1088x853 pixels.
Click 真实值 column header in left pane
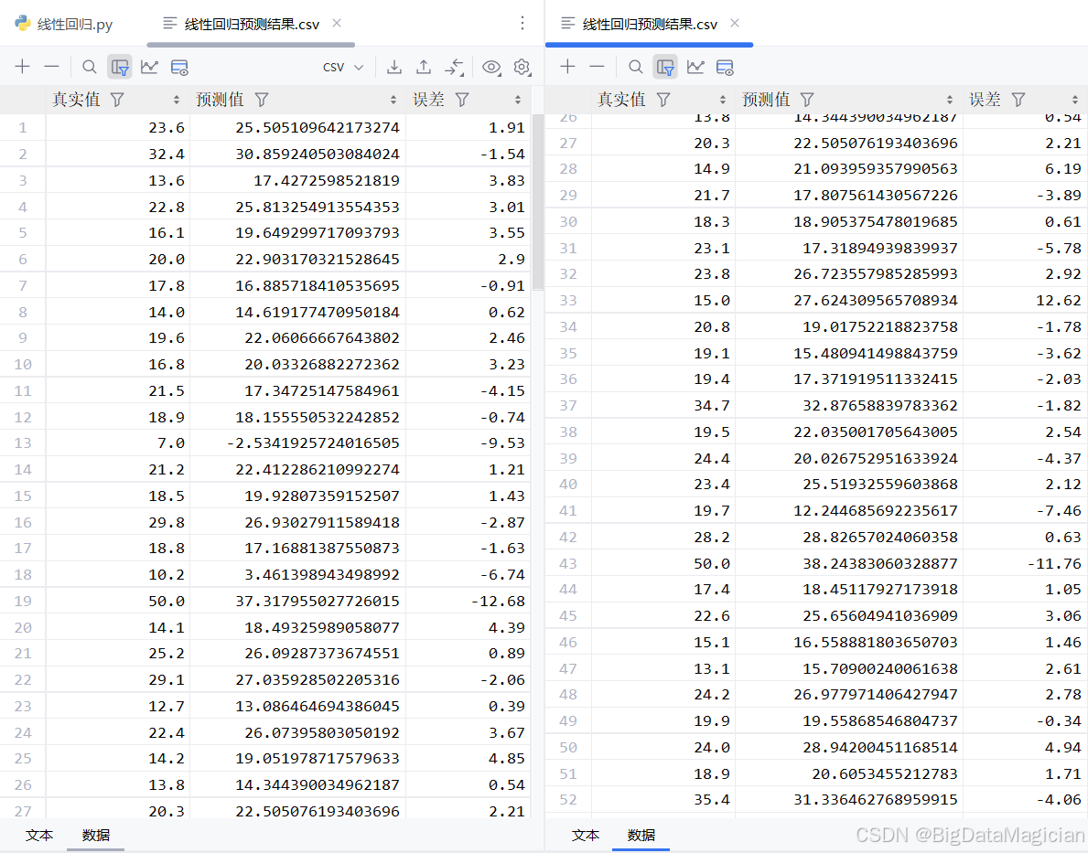[x=118, y=100]
